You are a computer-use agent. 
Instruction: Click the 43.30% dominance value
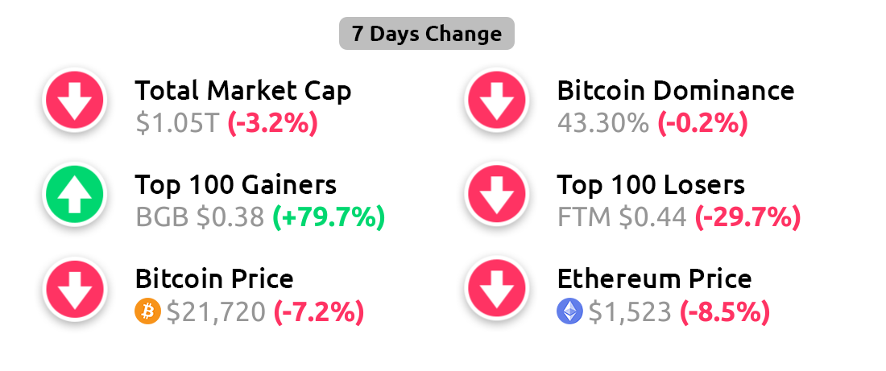tap(603, 123)
